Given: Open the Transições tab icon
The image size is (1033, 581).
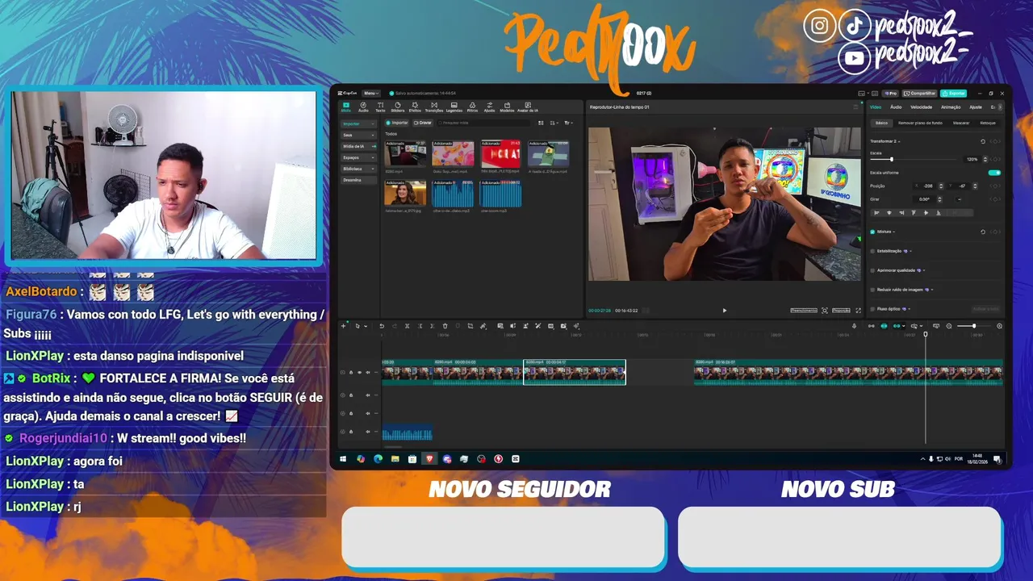Looking at the screenshot, I should point(434,107).
